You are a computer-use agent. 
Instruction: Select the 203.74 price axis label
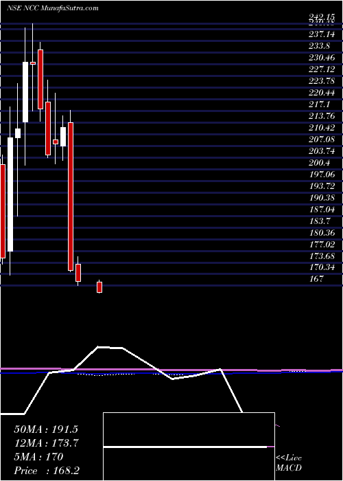(x=322, y=151)
